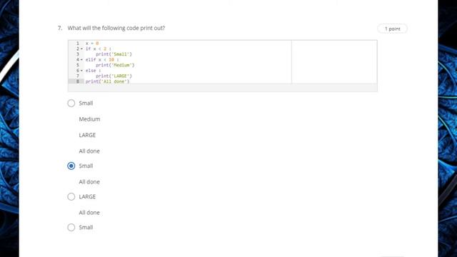This screenshot has width=457, height=257.
Task: Click line number 1 in the code gutter
Action: tap(78, 43)
